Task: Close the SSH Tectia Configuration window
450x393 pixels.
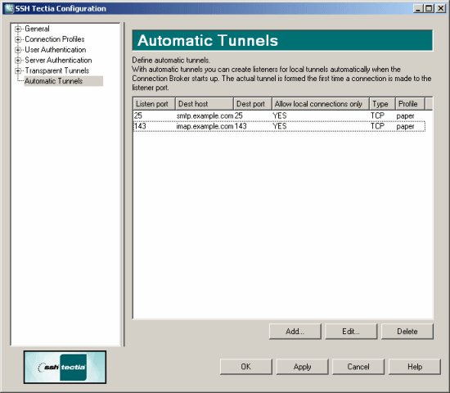Action: coord(440,9)
